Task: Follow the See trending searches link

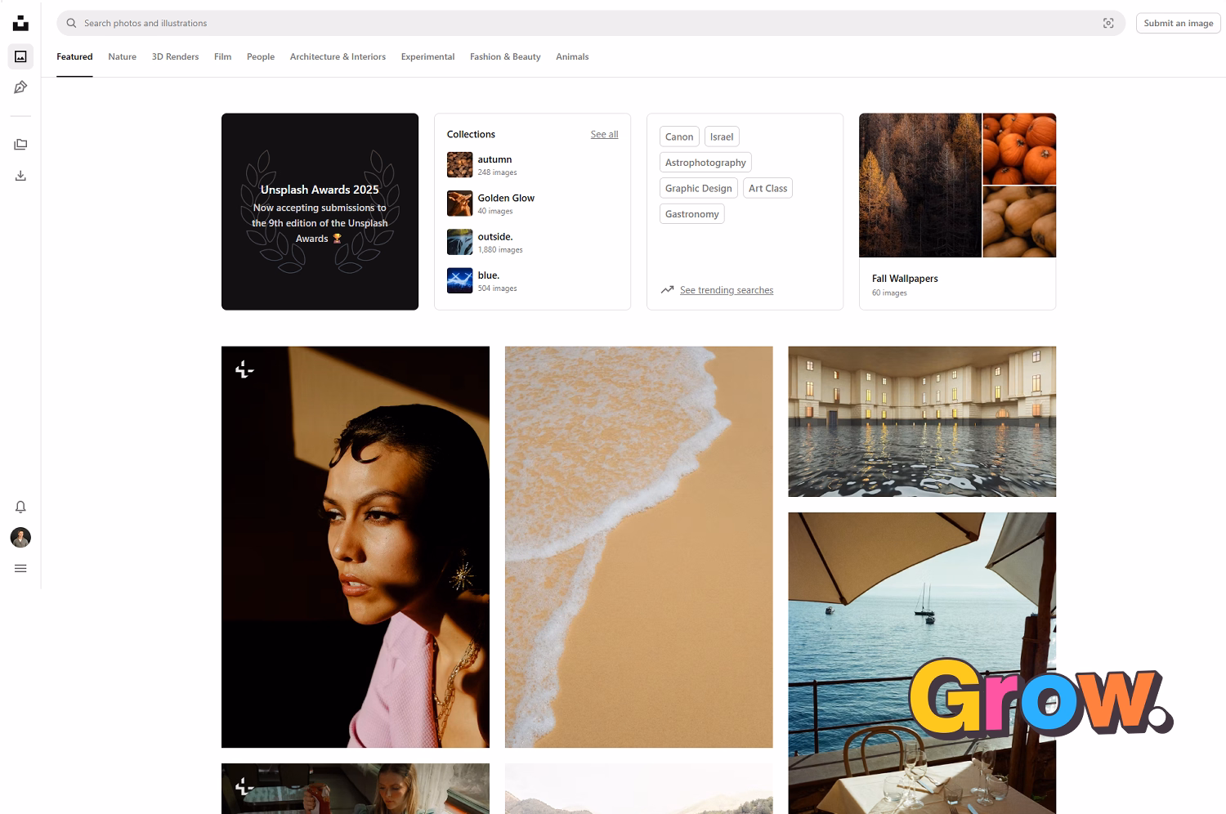Action: pos(726,290)
